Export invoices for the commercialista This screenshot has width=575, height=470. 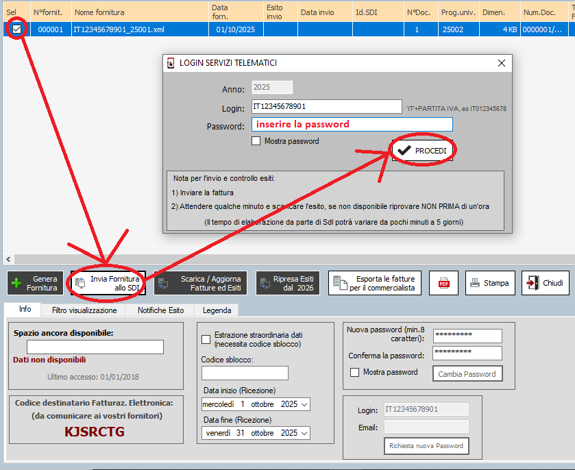coord(374,283)
